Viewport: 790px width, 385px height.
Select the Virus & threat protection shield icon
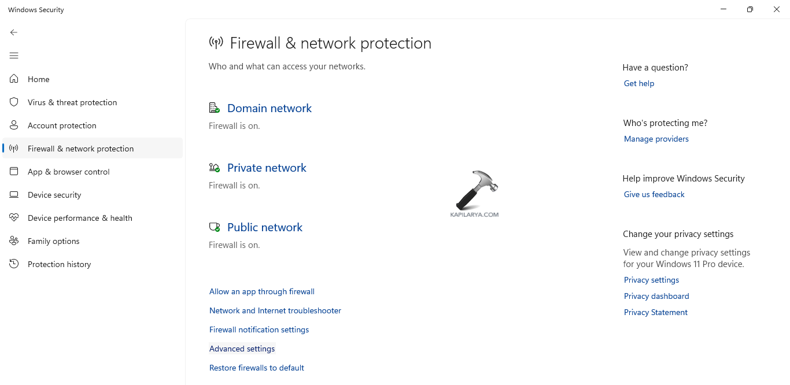(14, 102)
